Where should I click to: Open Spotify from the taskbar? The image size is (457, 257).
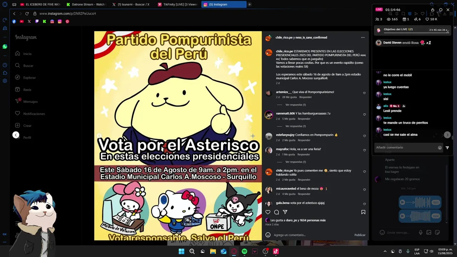click(244, 251)
